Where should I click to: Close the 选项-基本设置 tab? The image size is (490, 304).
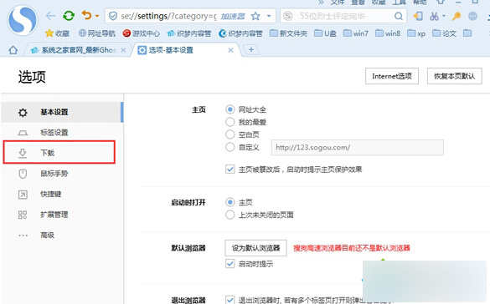click(230, 50)
